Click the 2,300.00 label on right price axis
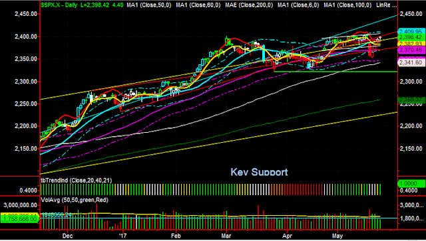 click(411, 81)
